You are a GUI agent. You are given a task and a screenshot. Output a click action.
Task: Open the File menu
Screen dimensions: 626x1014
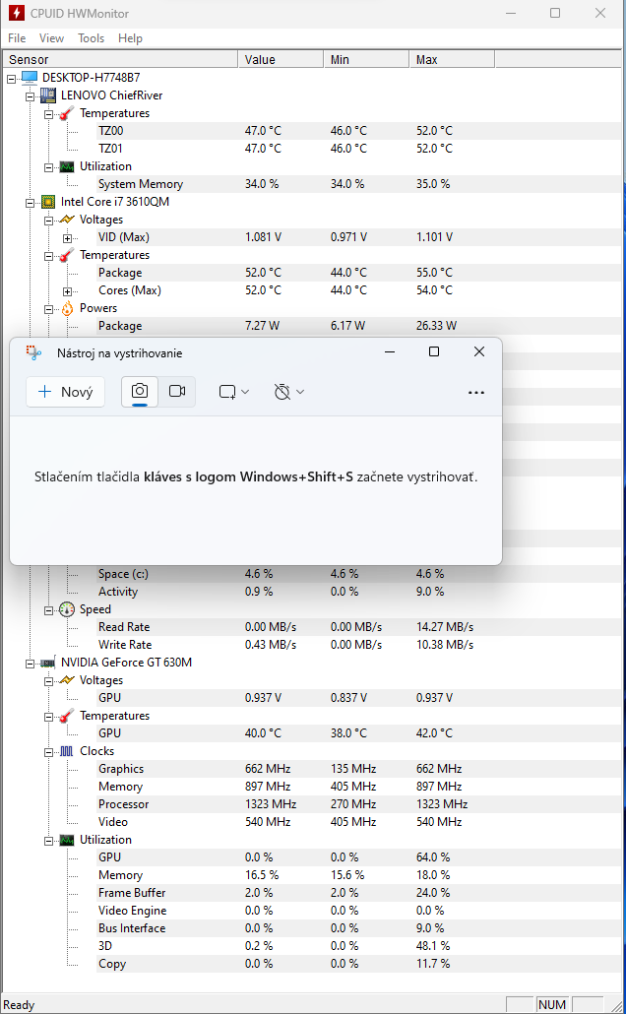click(17, 38)
